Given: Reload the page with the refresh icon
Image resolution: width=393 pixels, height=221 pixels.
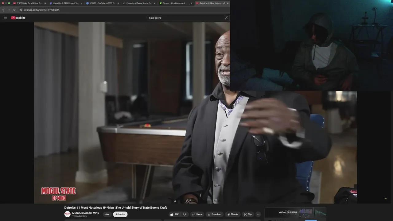Looking at the screenshot, I should (x=14, y=10).
